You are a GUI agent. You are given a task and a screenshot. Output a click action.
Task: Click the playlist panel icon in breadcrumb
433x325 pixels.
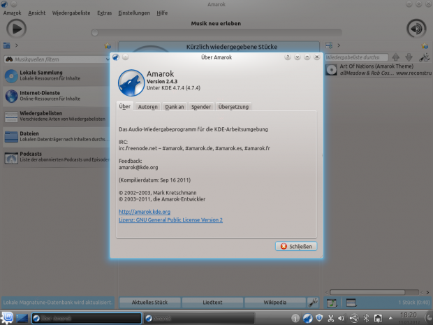[329, 45]
